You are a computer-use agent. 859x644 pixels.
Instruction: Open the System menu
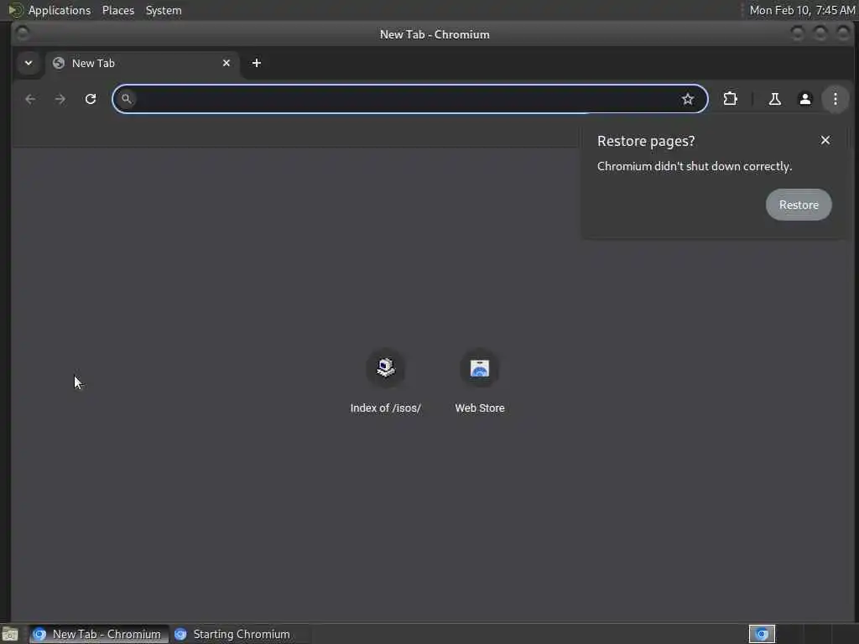[164, 10]
